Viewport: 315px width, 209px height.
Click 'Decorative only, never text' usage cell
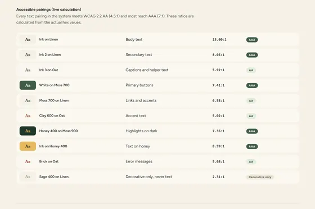[149, 177]
